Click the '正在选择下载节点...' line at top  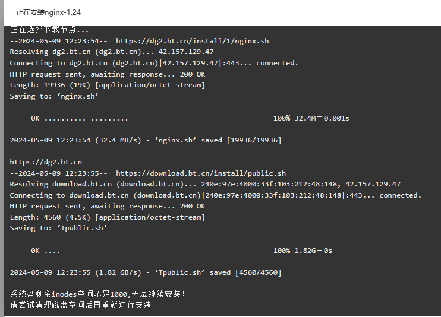[x=49, y=30]
